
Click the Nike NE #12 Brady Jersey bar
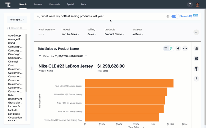[x=124, y=109]
